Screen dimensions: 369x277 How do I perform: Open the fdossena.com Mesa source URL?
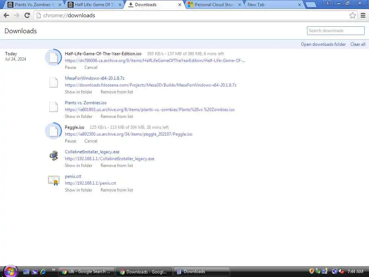(x=151, y=85)
